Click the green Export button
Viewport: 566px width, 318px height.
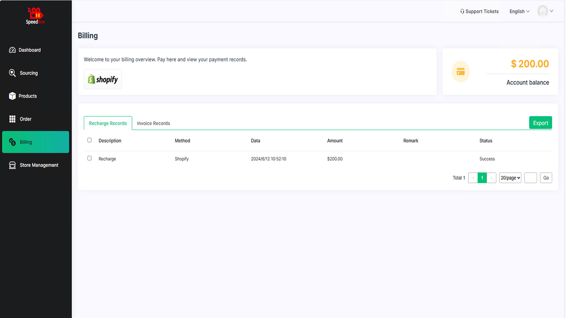click(540, 123)
